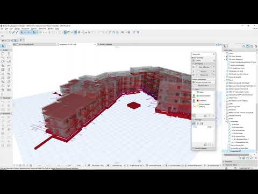Select the Floor Plans folder in Navigator
Image resolution: width=258 pixels, height=194 pixels.
pyautogui.click(x=234, y=122)
